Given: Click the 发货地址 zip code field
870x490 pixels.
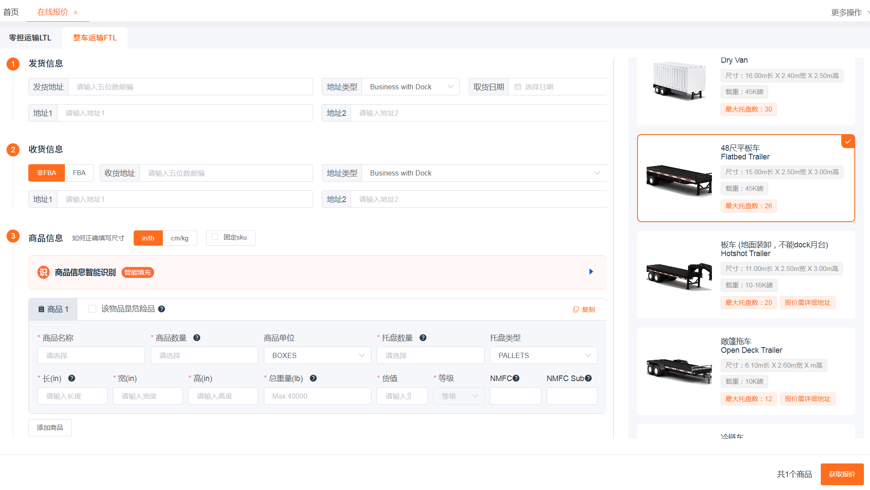Looking at the screenshot, I should 190,87.
